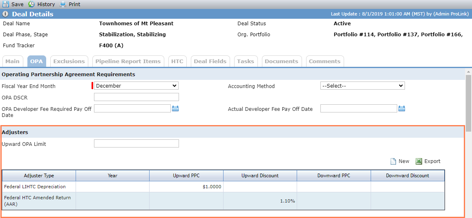Click Actual Developer Fee Pay Off Date field

coord(359,108)
